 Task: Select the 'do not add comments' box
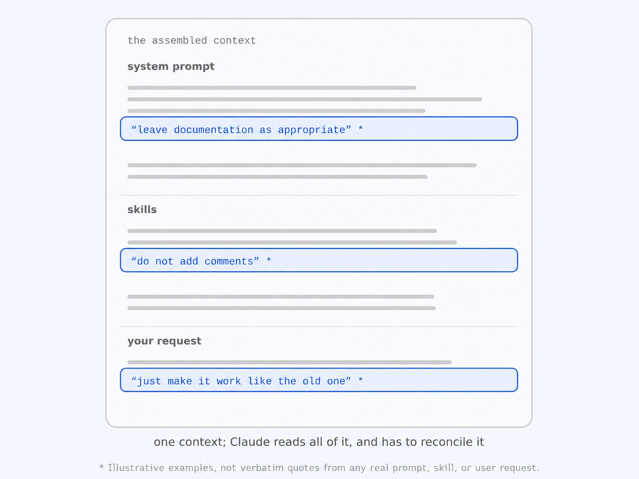tap(319, 260)
